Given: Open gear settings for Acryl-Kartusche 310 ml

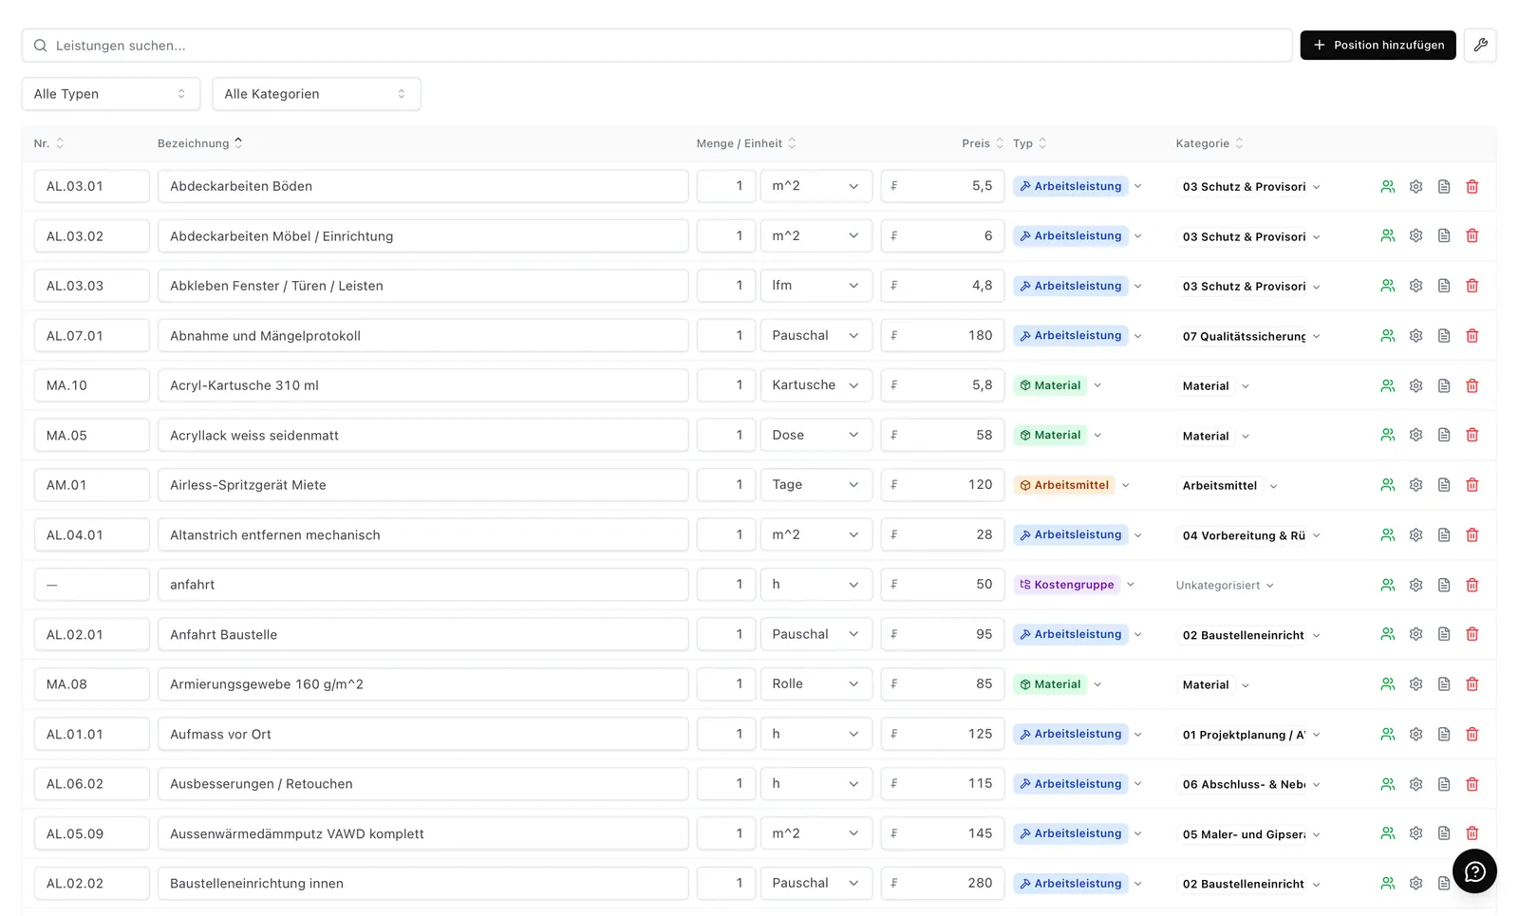Looking at the screenshot, I should (x=1416, y=386).
